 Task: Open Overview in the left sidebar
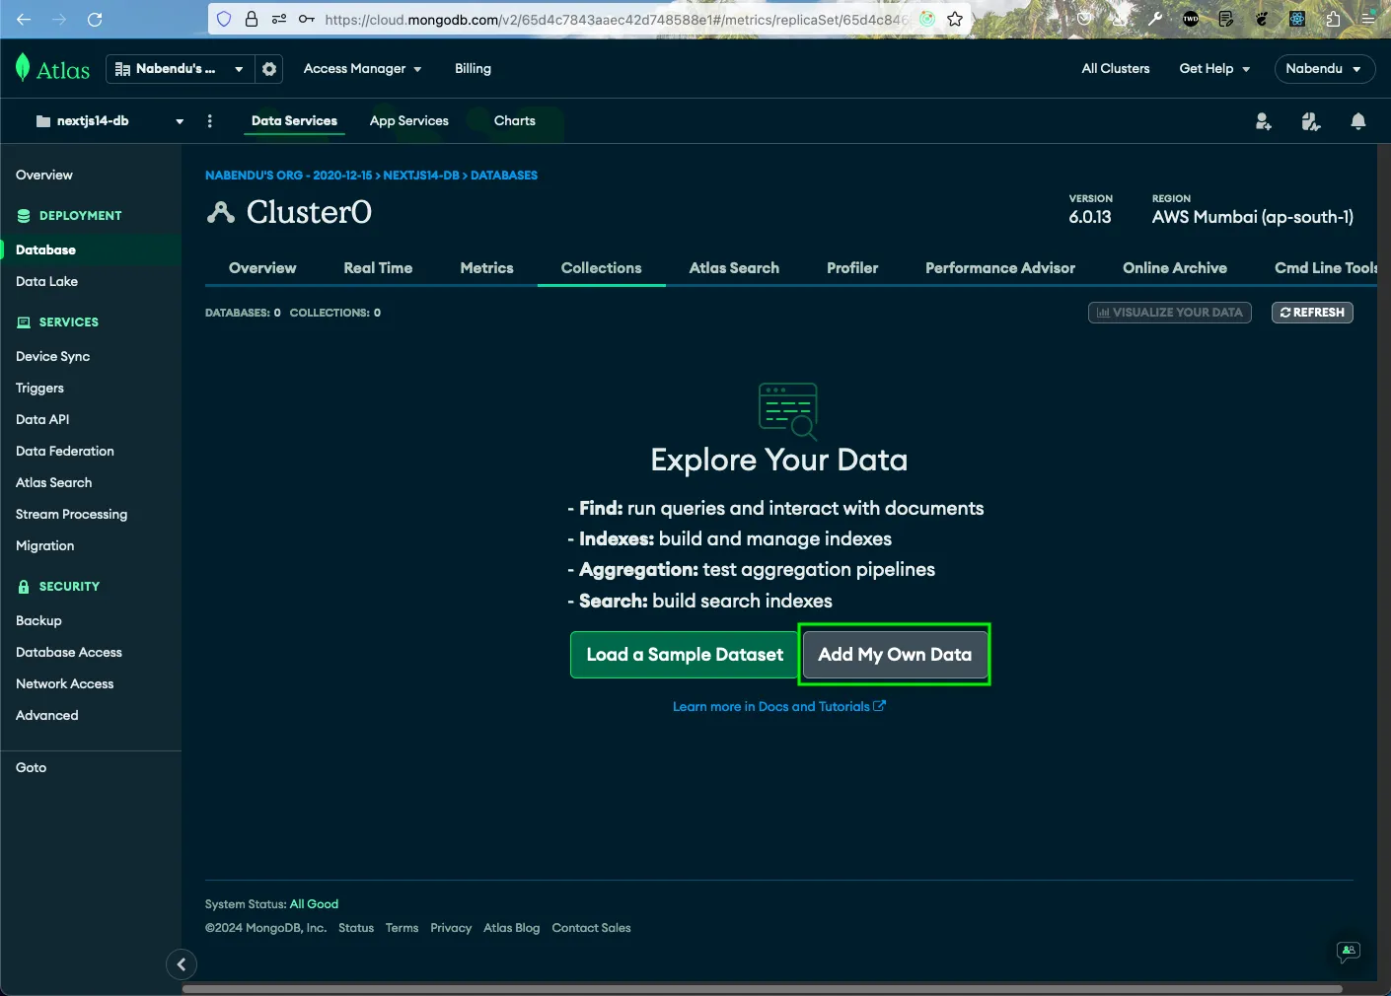click(x=44, y=176)
